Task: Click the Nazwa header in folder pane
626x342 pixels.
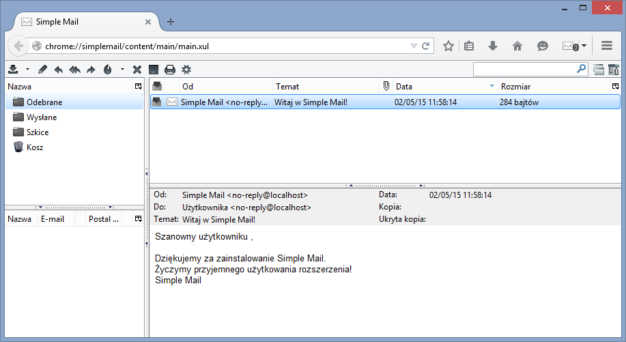Action: [x=69, y=87]
